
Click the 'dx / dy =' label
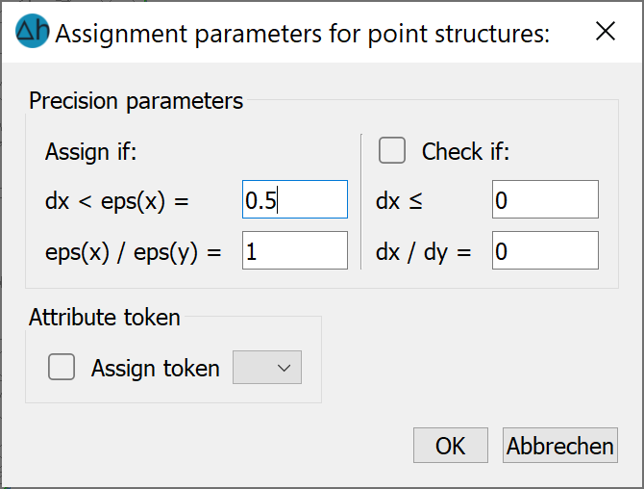pyautogui.click(x=424, y=251)
